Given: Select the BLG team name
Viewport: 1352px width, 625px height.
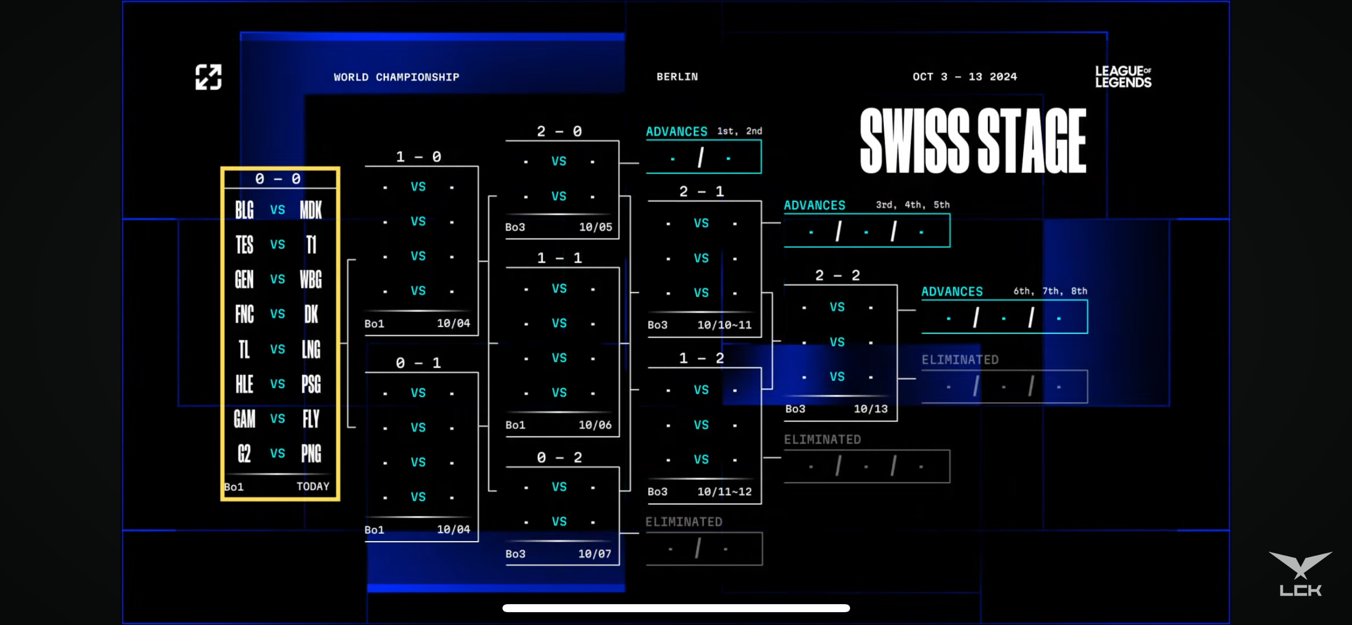Looking at the screenshot, I should (x=245, y=210).
